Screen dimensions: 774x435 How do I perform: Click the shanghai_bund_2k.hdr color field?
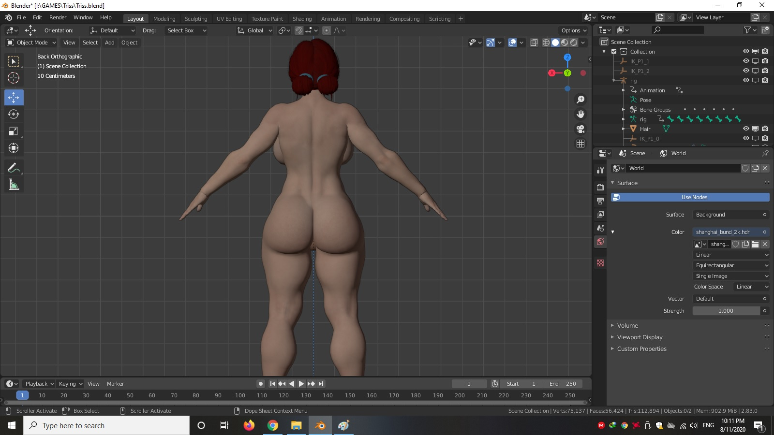click(731, 232)
